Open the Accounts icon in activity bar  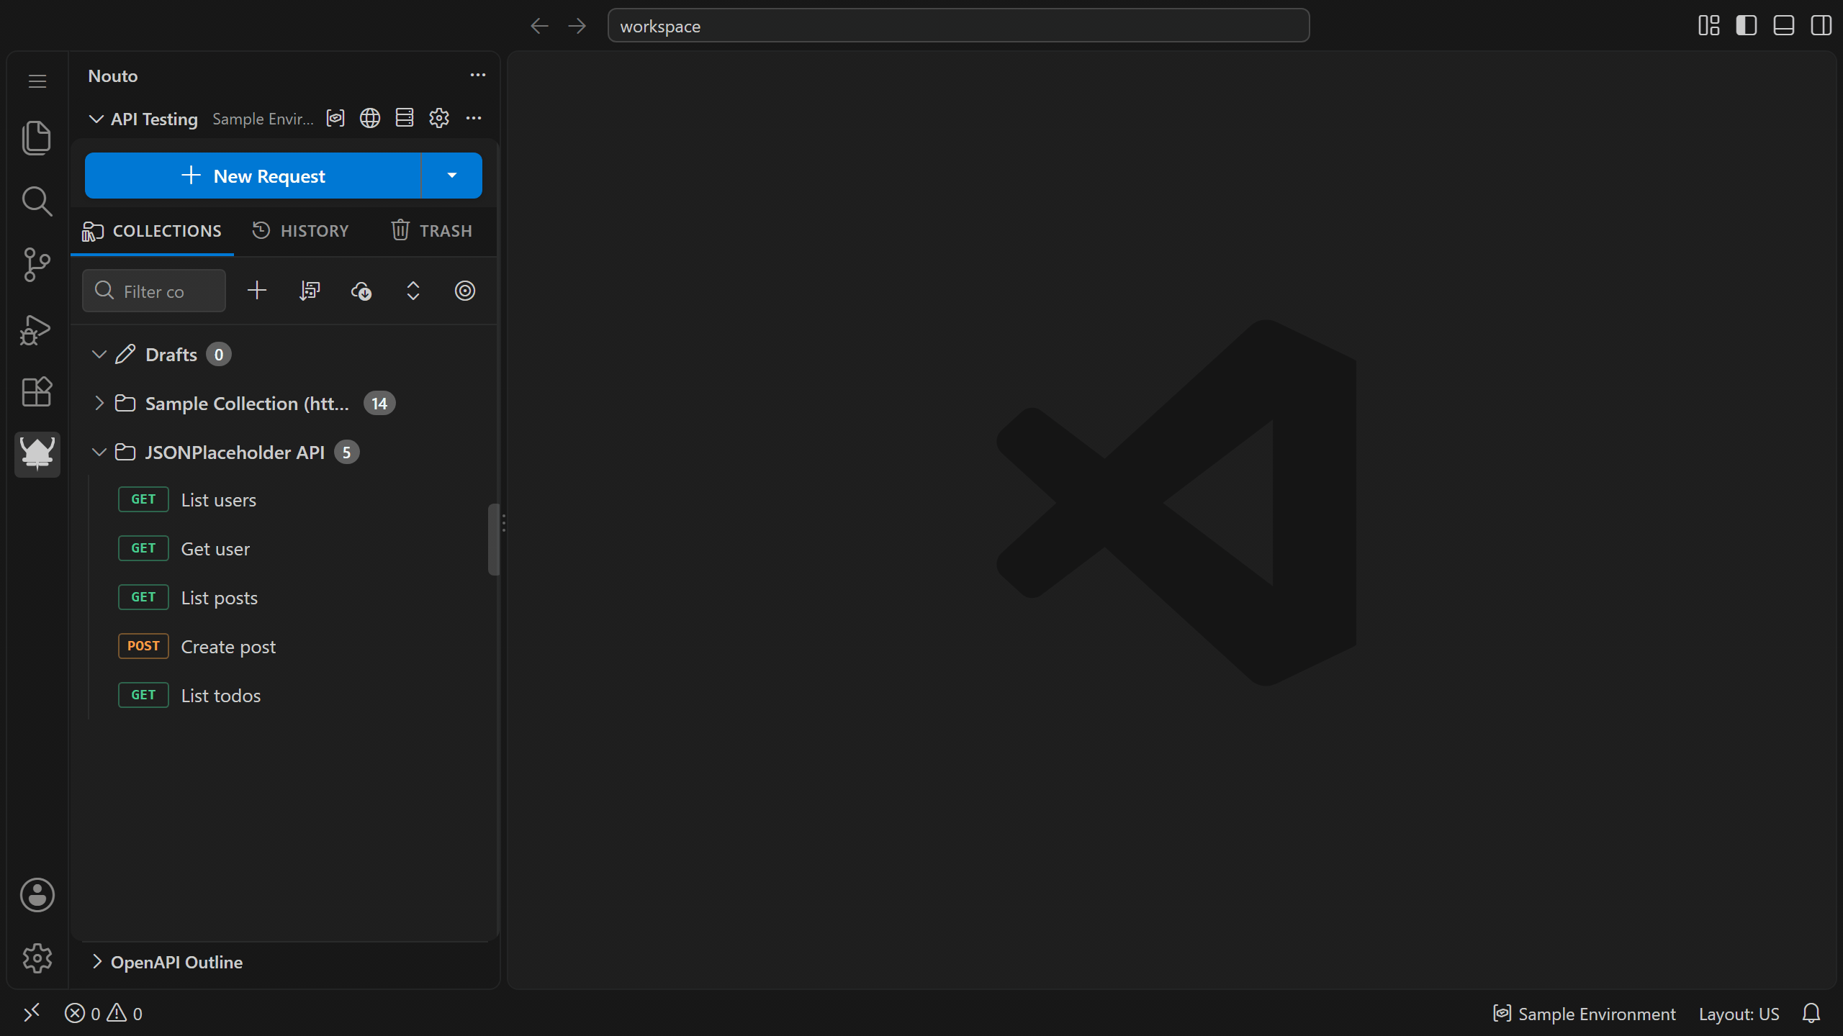37,895
